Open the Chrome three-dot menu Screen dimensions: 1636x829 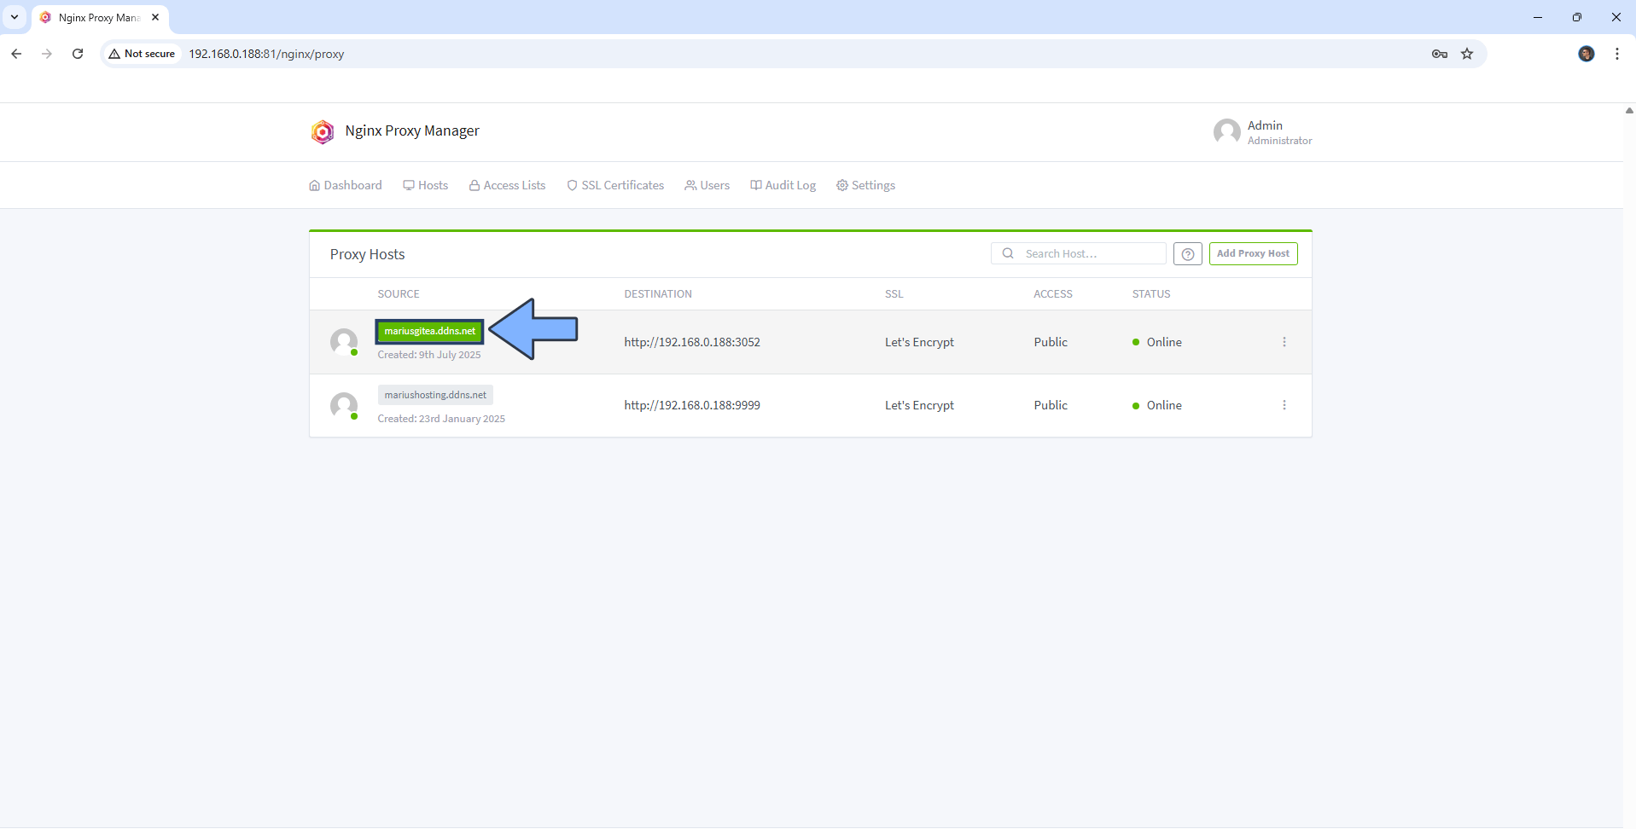coord(1617,54)
